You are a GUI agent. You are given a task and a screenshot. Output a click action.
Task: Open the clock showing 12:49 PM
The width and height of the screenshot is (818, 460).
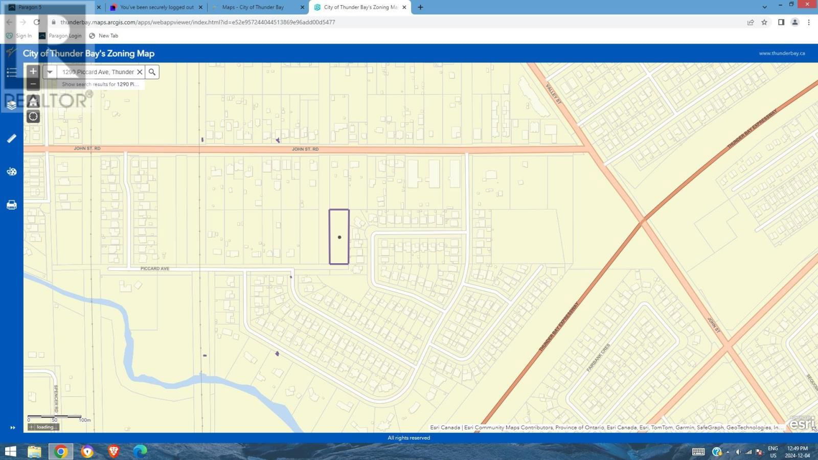point(798,452)
